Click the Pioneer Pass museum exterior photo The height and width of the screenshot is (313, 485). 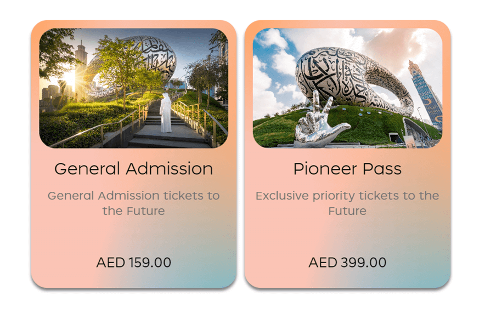click(x=347, y=88)
